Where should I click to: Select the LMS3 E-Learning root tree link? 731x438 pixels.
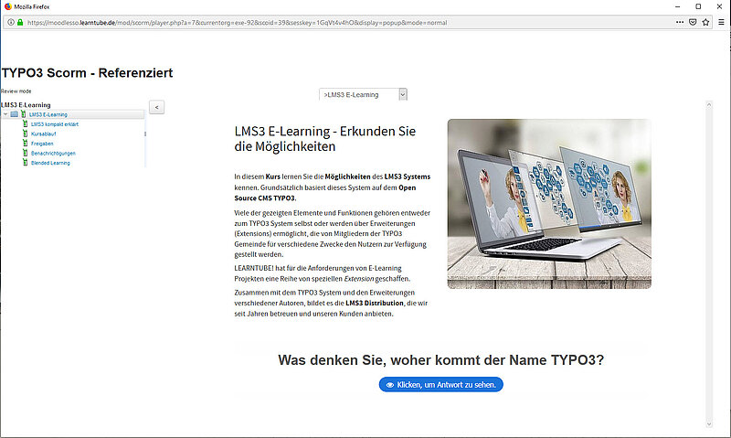48,114
